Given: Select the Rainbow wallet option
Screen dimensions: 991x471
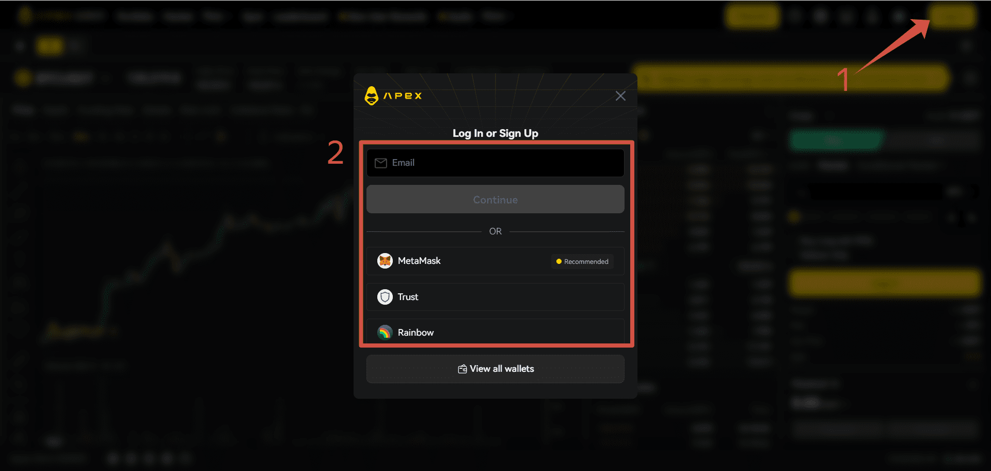Looking at the screenshot, I should point(495,332).
